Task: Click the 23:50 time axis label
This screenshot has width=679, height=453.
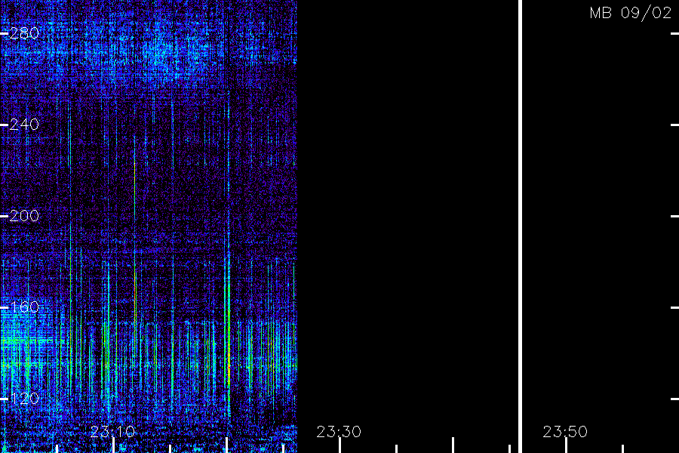Action: (565, 432)
